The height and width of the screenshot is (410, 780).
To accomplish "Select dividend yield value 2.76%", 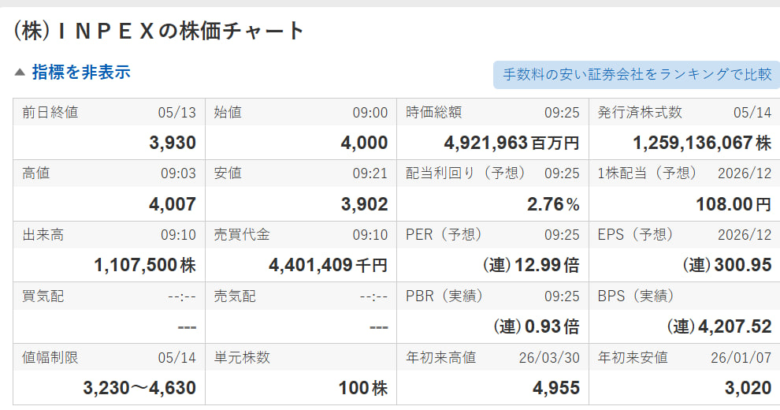I will (x=553, y=204).
